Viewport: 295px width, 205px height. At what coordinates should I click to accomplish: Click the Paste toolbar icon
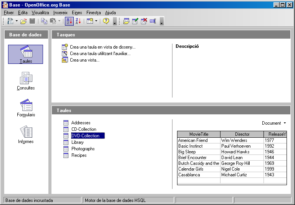tap(53, 21)
